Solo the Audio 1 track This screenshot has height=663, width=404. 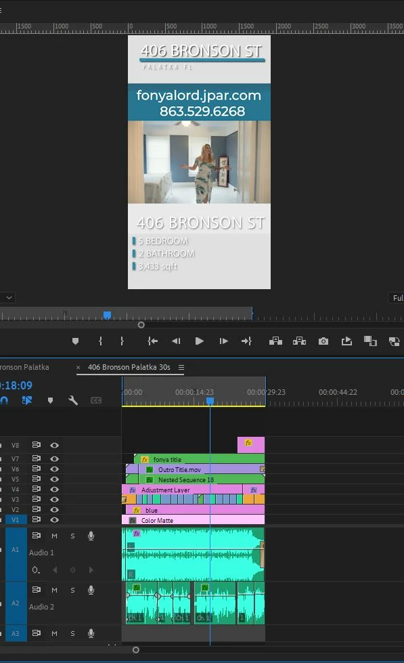click(x=72, y=536)
